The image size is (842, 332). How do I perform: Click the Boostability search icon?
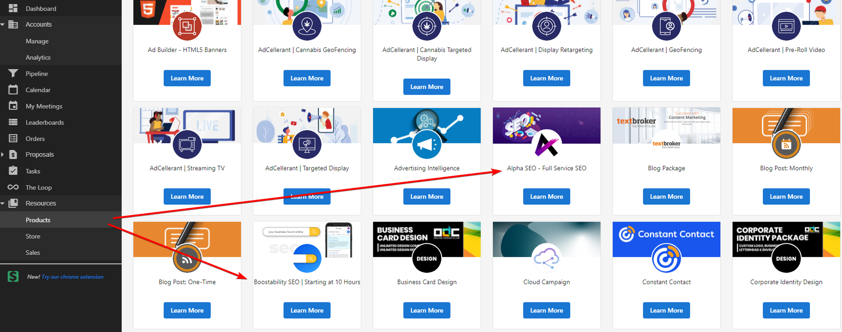pyautogui.click(x=307, y=258)
